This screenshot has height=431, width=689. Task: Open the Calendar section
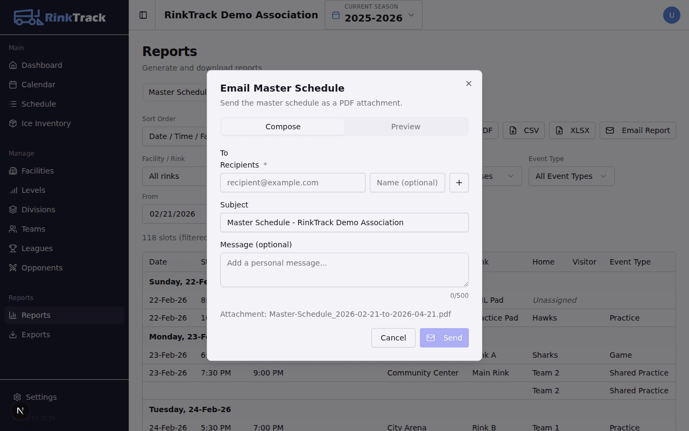point(38,84)
